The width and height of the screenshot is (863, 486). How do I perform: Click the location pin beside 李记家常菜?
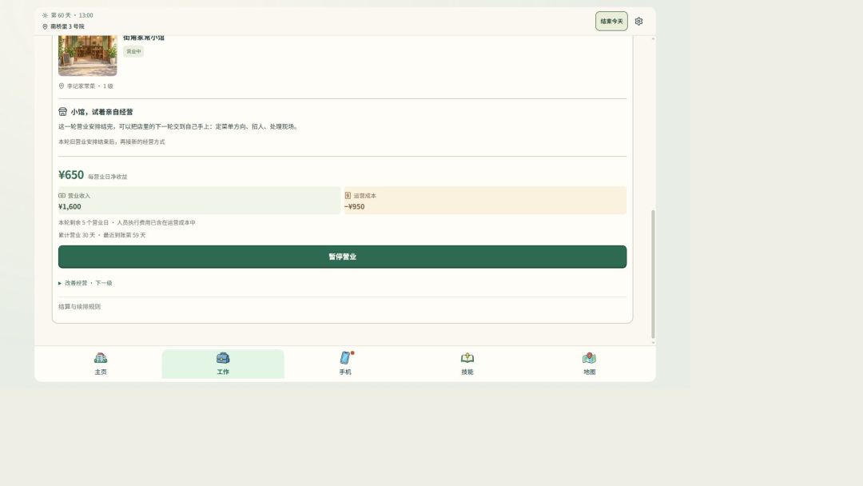62,86
